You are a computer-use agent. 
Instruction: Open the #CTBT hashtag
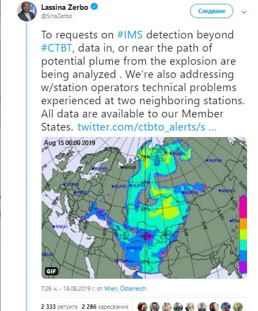[x=56, y=48]
